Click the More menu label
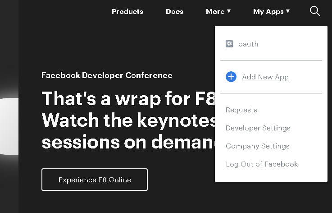This screenshot has width=332, height=213. tap(215, 12)
